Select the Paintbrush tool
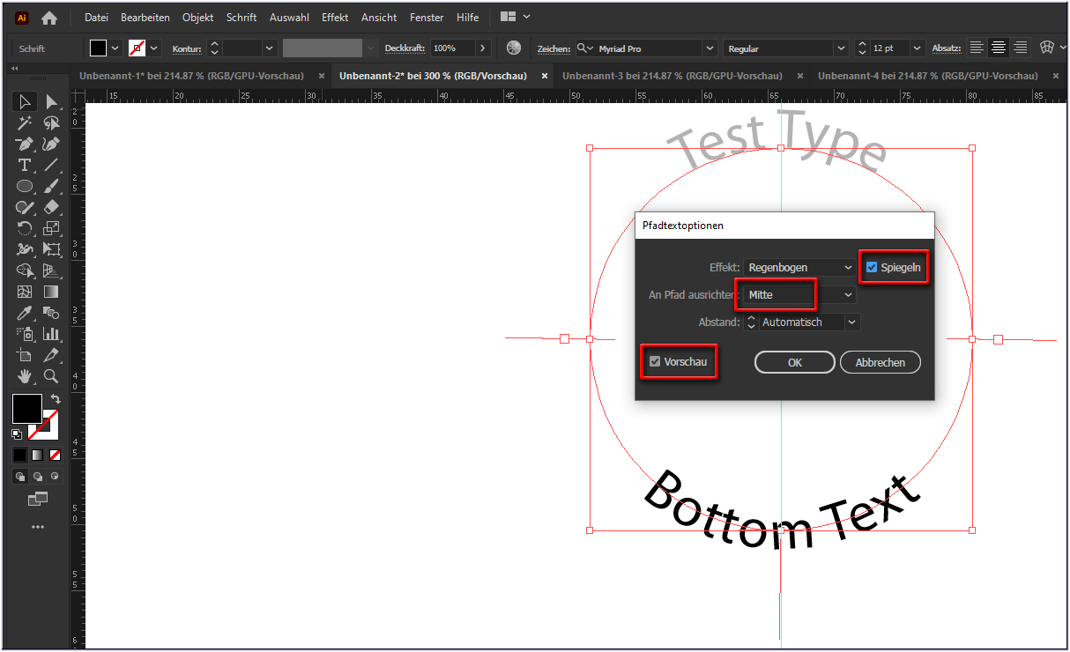This screenshot has height=652, width=1070. pyautogui.click(x=52, y=186)
